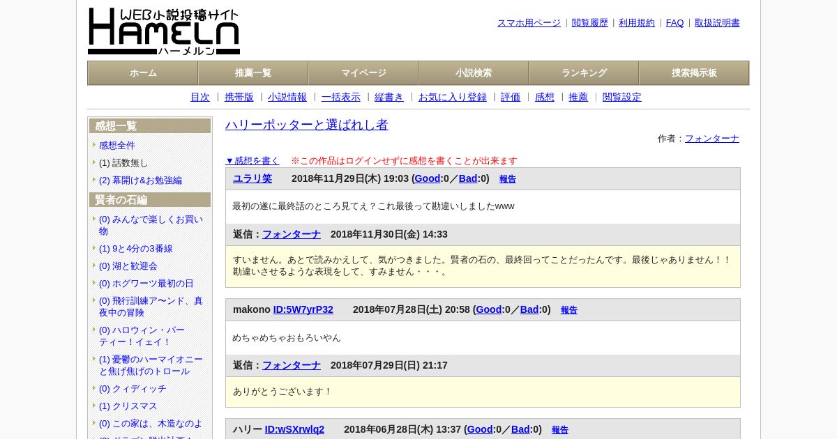
Task: Select (2) 幕開け&お勉強編 in the sidebar
Action: (x=140, y=180)
